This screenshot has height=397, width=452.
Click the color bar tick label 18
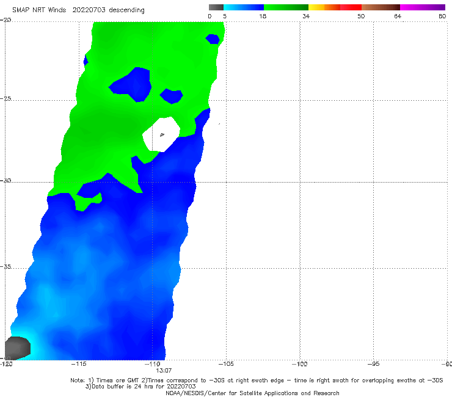point(263,16)
